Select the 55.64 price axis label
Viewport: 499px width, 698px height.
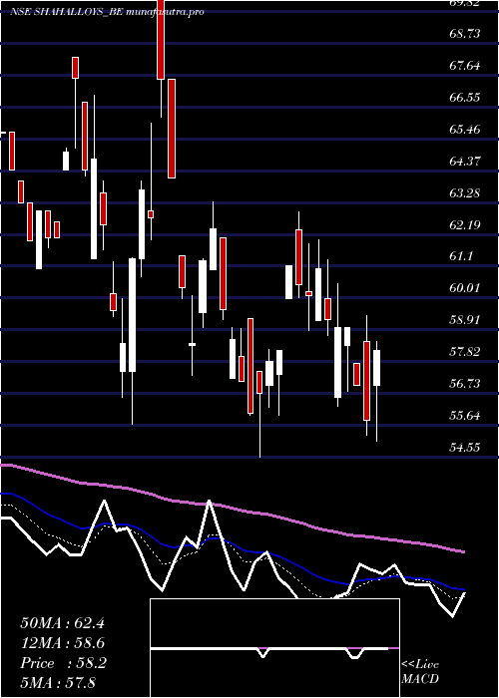[465, 416]
